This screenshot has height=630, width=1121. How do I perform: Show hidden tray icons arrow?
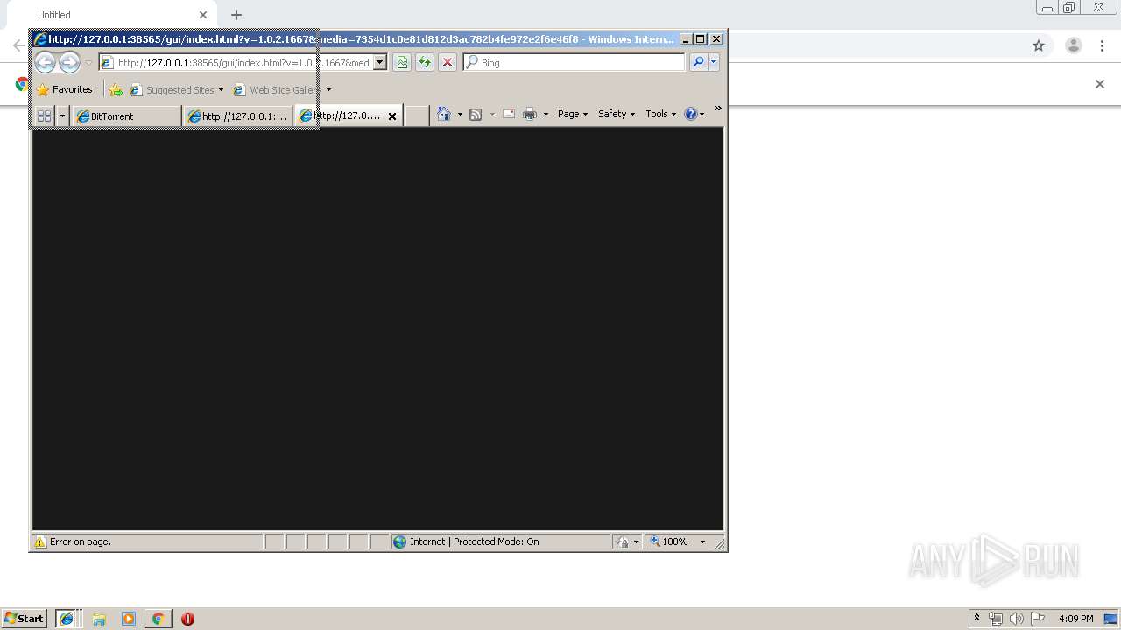point(977,619)
